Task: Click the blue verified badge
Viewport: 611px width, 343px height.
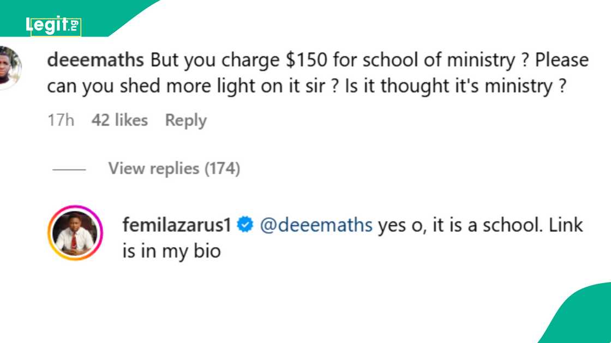Action: click(x=246, y=225)
